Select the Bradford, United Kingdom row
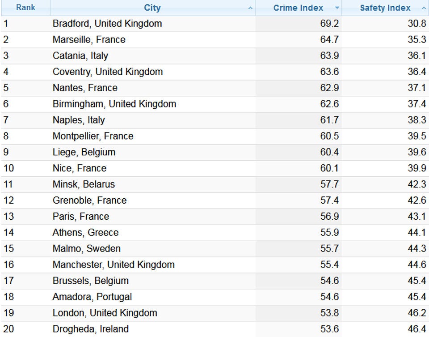This screenshot has height=337, width=429. coord(107,23)
